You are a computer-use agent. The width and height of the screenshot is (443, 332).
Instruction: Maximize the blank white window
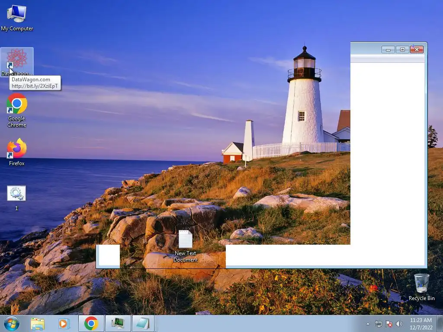(402, 50)
